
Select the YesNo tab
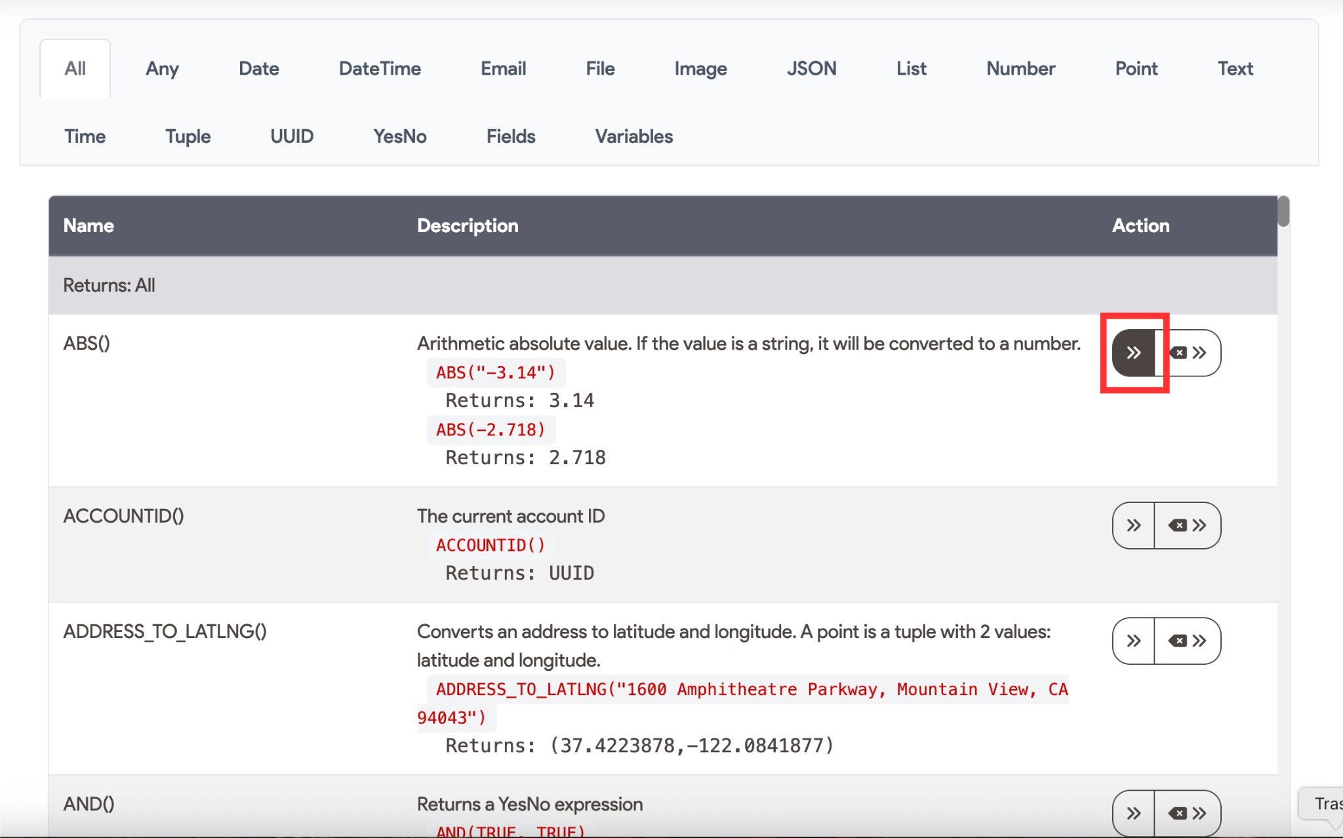tap(400, 136)
